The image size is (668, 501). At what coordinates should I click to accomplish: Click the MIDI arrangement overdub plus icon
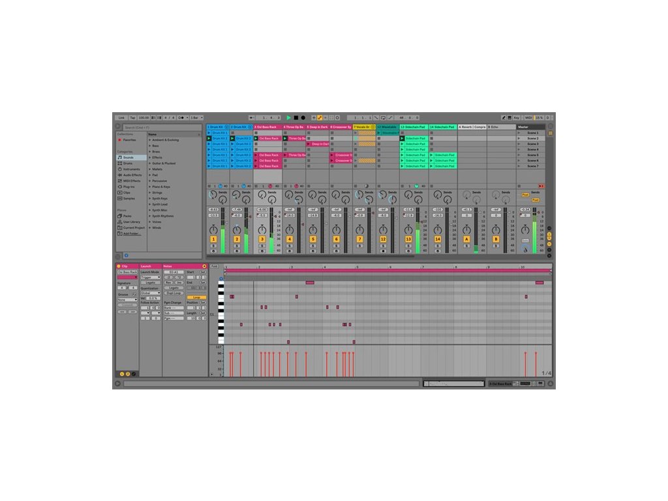click(x=314, y=117)
